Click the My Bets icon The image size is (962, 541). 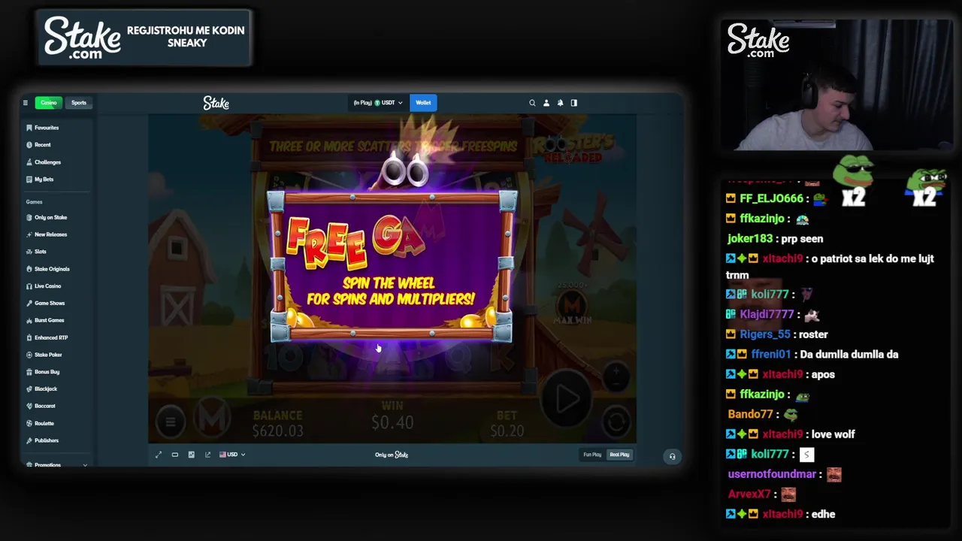(29, 180)
